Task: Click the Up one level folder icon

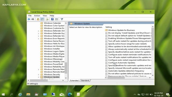Action: (x=38, y=19)
